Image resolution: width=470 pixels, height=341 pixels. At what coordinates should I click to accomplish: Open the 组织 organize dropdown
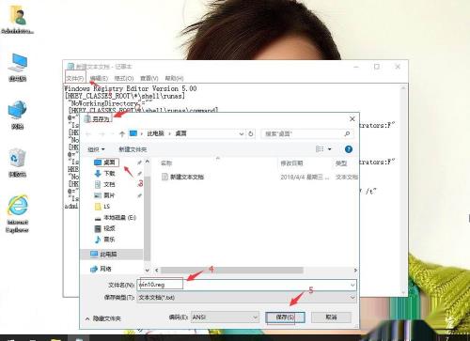pyautogui.click(x=96, y=149)
